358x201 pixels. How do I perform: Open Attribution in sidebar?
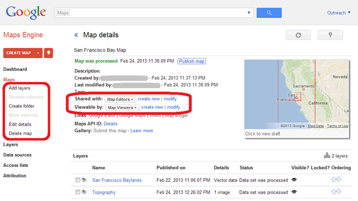click(15, 176)
